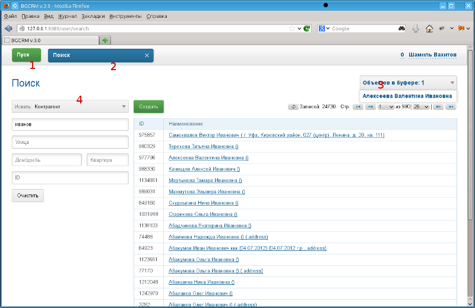
Task: Close the Поиск tab
Action: click(x=147, y=55)
